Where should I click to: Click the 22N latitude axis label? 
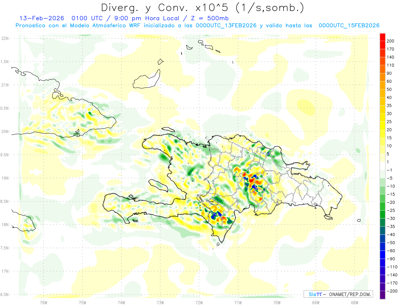coord(5,38)
